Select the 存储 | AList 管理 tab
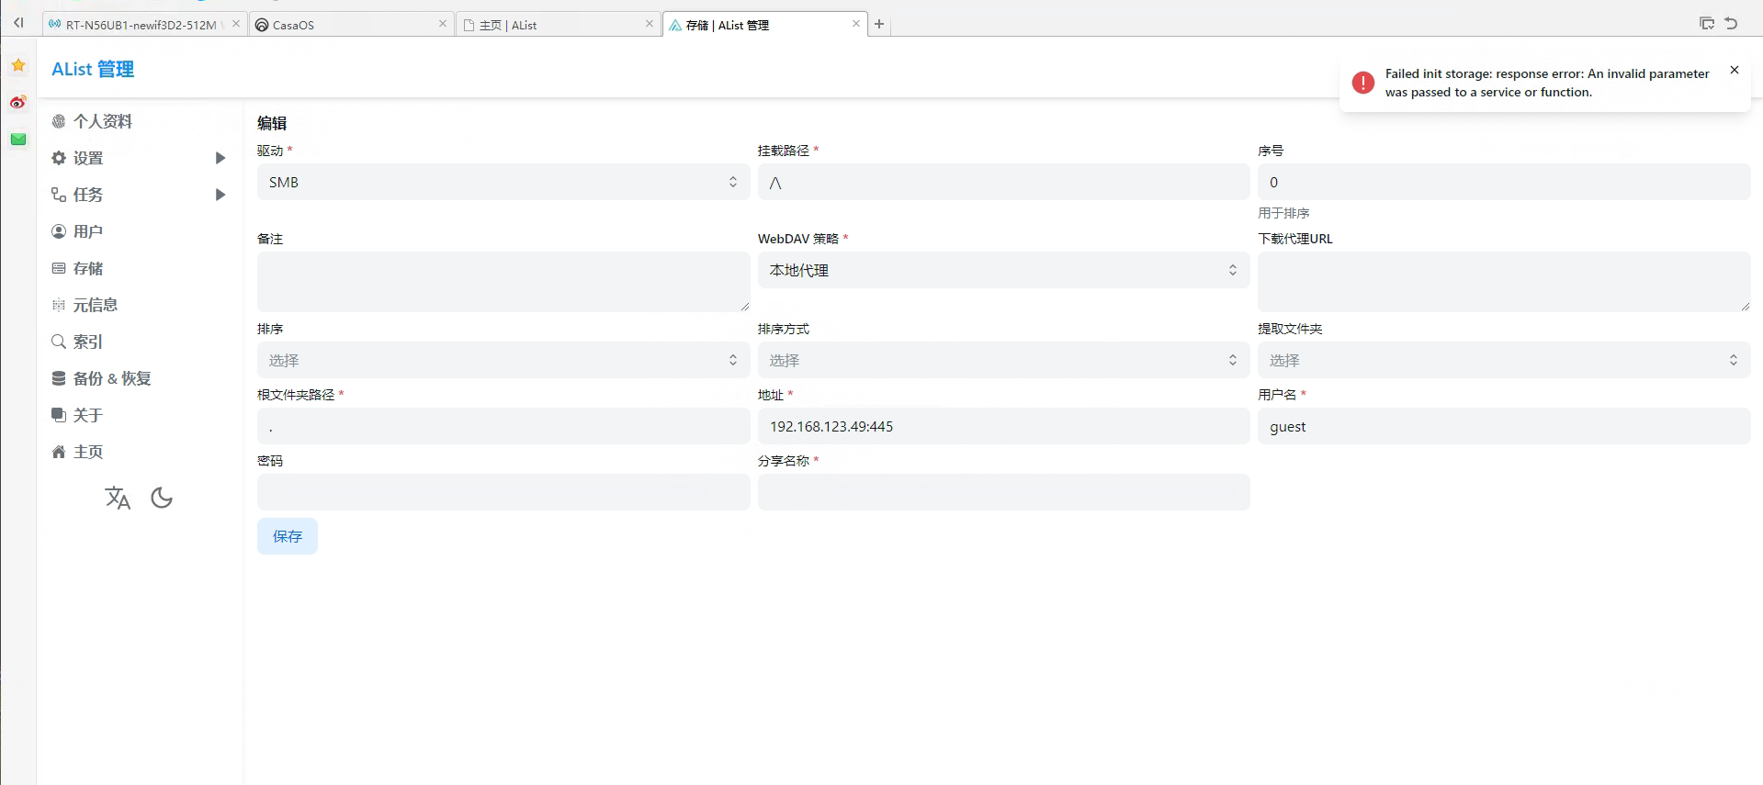The width and height of the screenshot is (1763, 785). point(765,25)
